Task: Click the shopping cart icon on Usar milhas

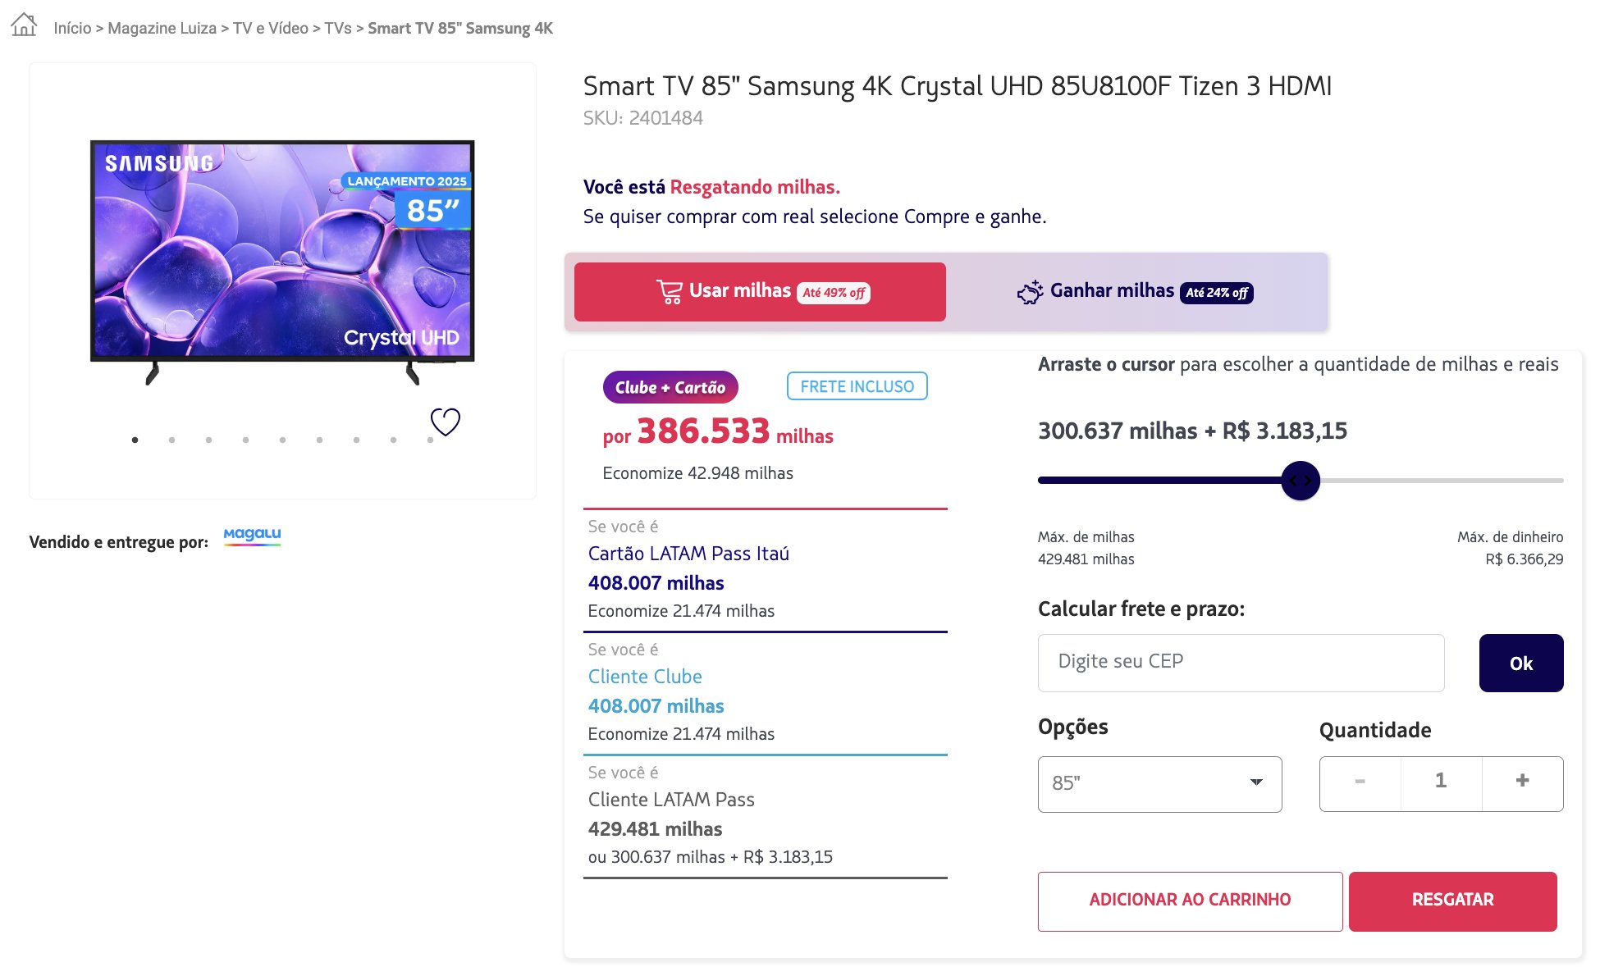Action: point(670,292)
